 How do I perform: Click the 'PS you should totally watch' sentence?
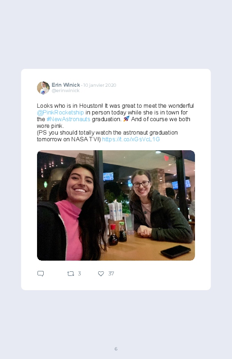coord(107,136)
